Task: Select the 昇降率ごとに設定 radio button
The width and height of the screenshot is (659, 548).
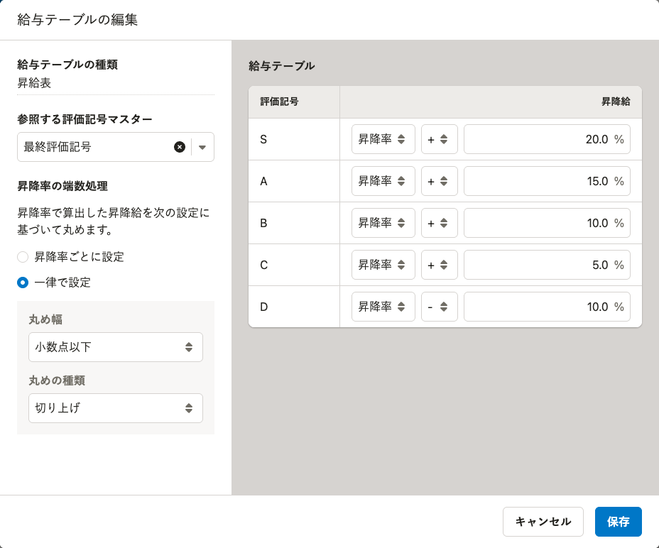Action: pyautogui.click(x=23, y=257)
